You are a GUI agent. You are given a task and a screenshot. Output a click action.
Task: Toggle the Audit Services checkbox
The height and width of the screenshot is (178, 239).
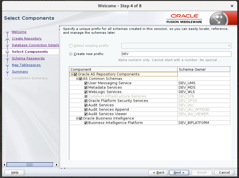86,105
